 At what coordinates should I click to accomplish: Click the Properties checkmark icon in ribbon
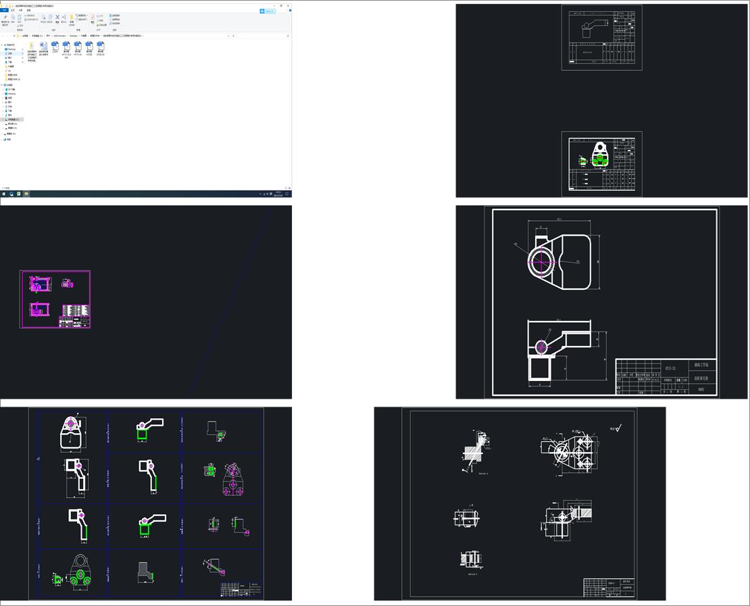93,19
